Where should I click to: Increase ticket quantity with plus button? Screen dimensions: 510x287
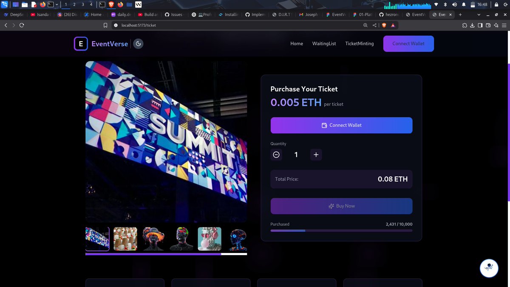tap(316, 155)
